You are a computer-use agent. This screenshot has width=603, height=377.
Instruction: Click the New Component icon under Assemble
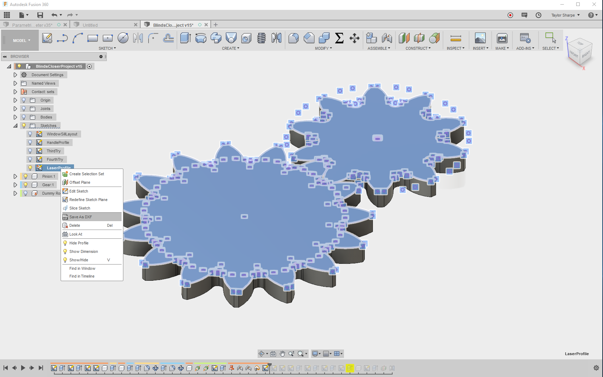(371, 38)
